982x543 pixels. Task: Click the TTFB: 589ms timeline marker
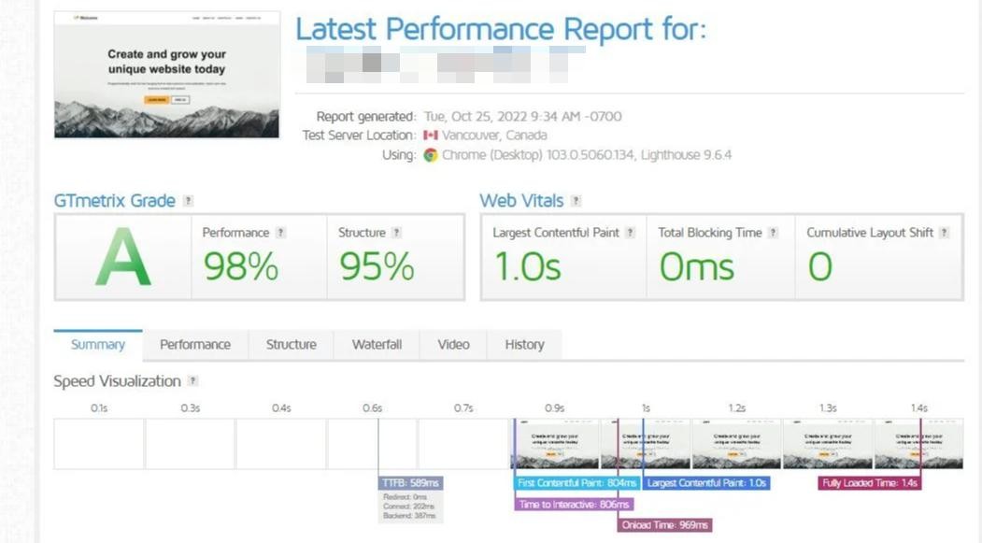410,483
